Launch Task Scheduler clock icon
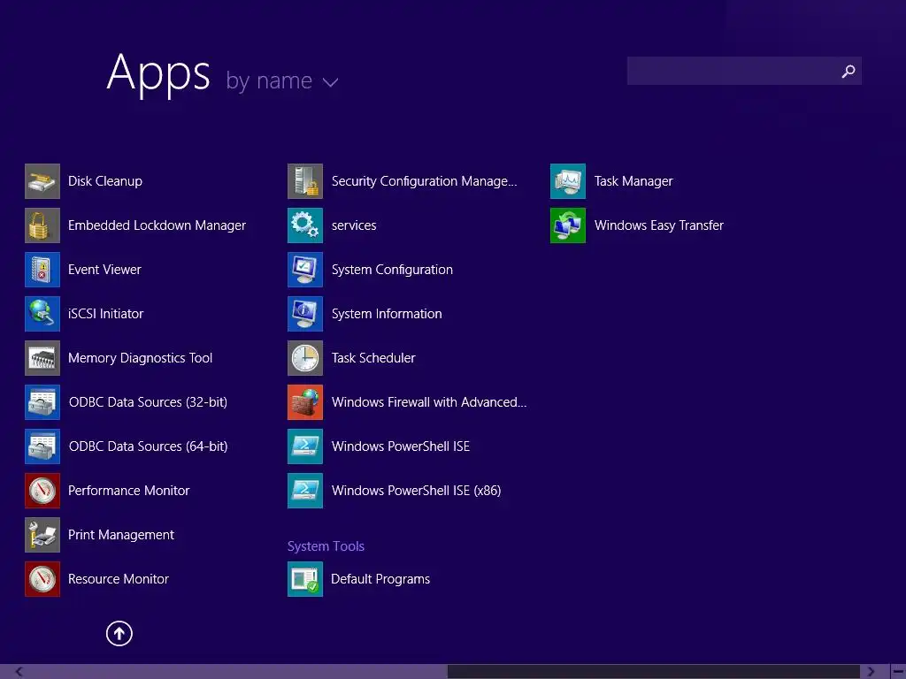 (305, 358)
